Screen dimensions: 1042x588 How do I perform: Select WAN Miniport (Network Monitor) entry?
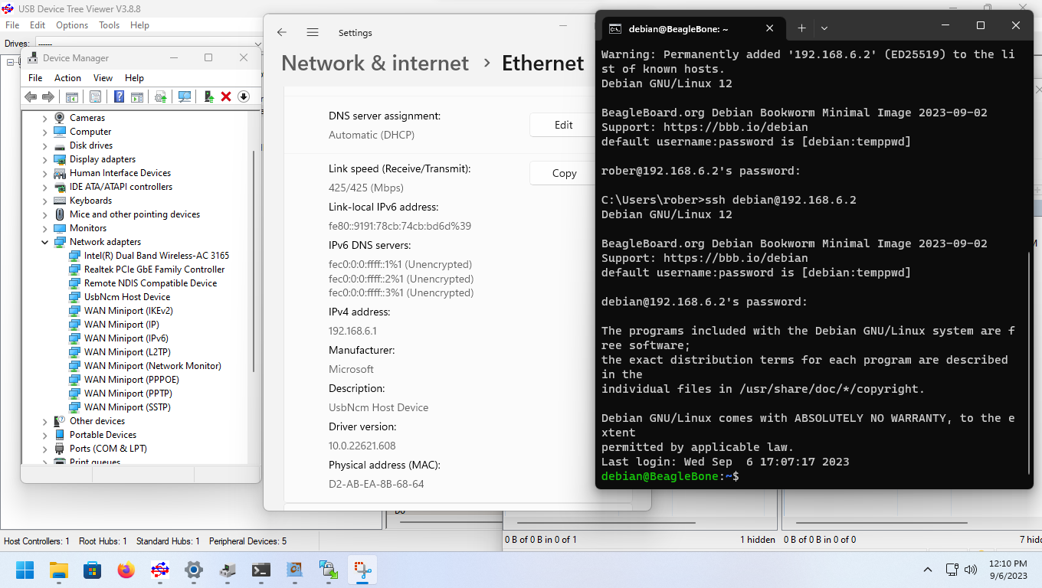[152, 366]
